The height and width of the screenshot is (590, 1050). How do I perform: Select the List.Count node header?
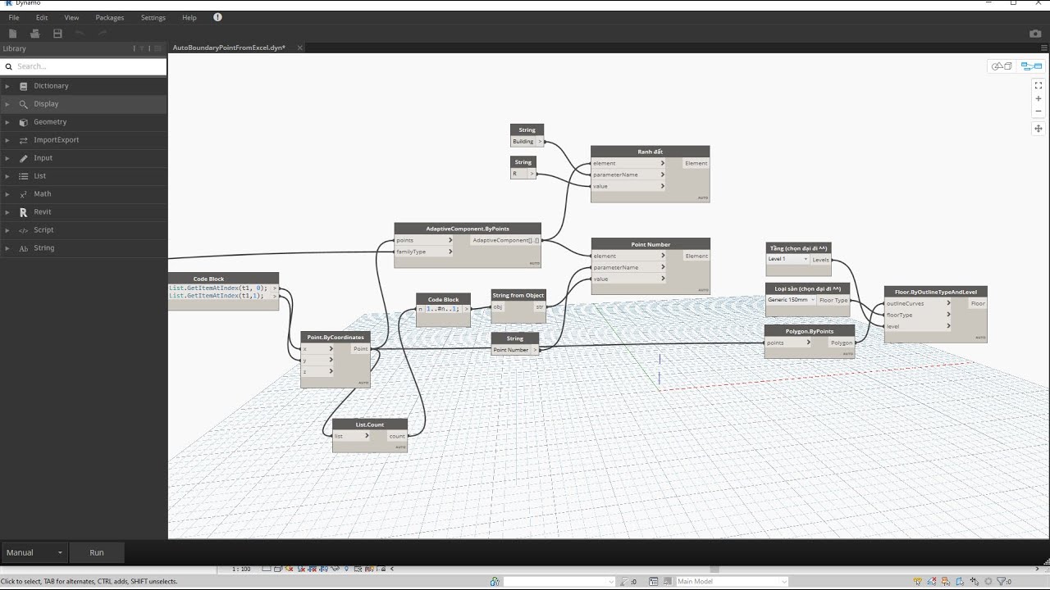coord(370,424)
